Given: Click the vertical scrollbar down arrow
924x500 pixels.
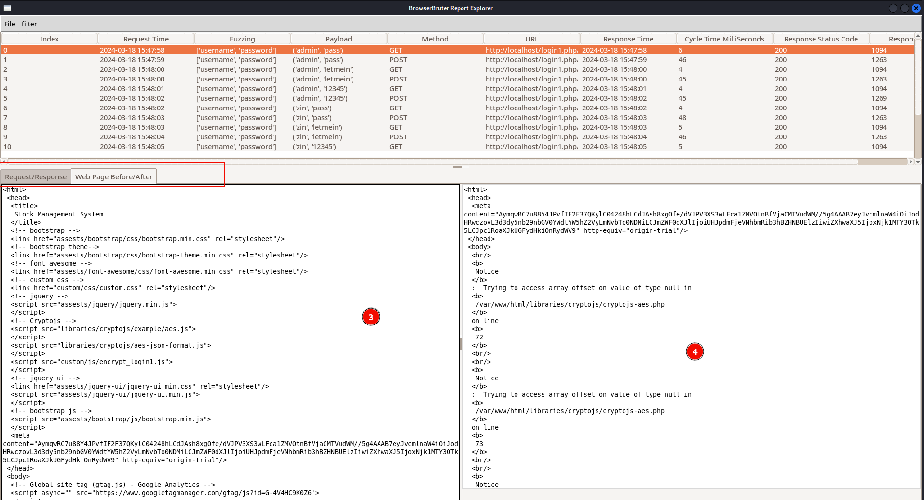Looking at the screenshot, I should (918, 162).
